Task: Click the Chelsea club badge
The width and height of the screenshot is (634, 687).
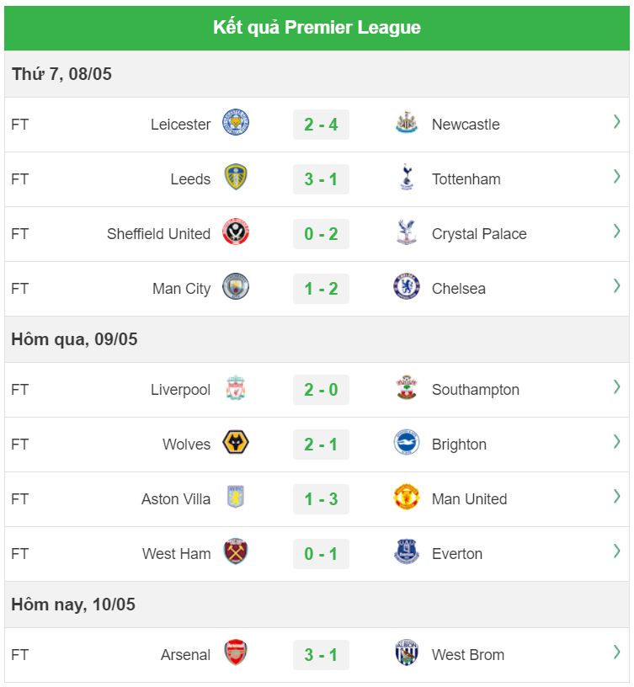Action: 406,286
